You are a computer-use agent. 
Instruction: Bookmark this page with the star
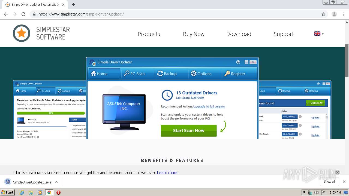[323, 14]
